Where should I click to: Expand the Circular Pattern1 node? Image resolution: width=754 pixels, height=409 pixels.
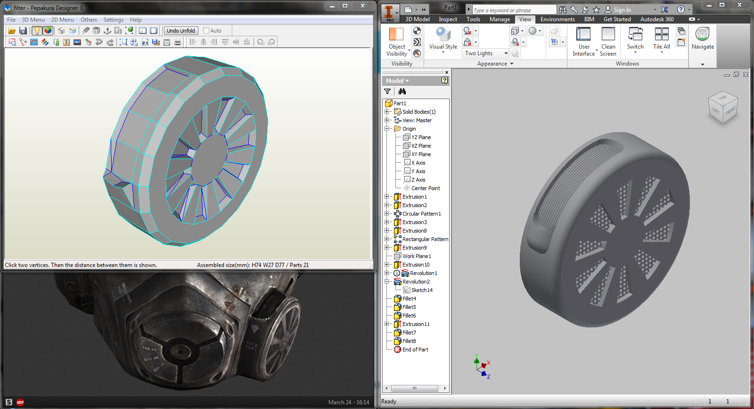click(x=386, y=214)
